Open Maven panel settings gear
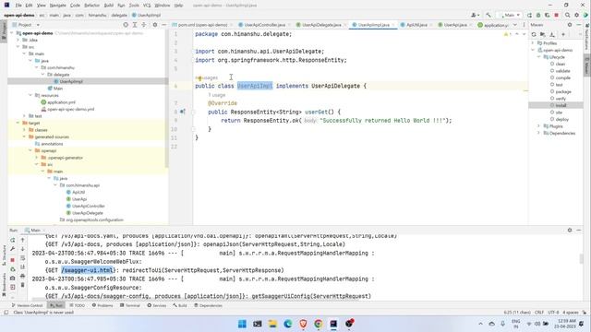Screen dimensions: 591x332 (570, 25)
